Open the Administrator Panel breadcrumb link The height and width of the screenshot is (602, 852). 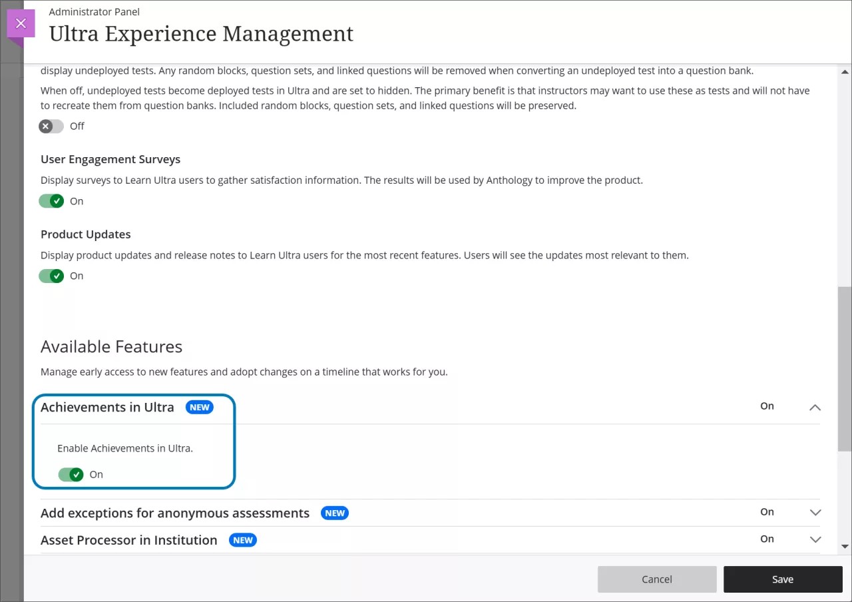(x=94, y=11)
